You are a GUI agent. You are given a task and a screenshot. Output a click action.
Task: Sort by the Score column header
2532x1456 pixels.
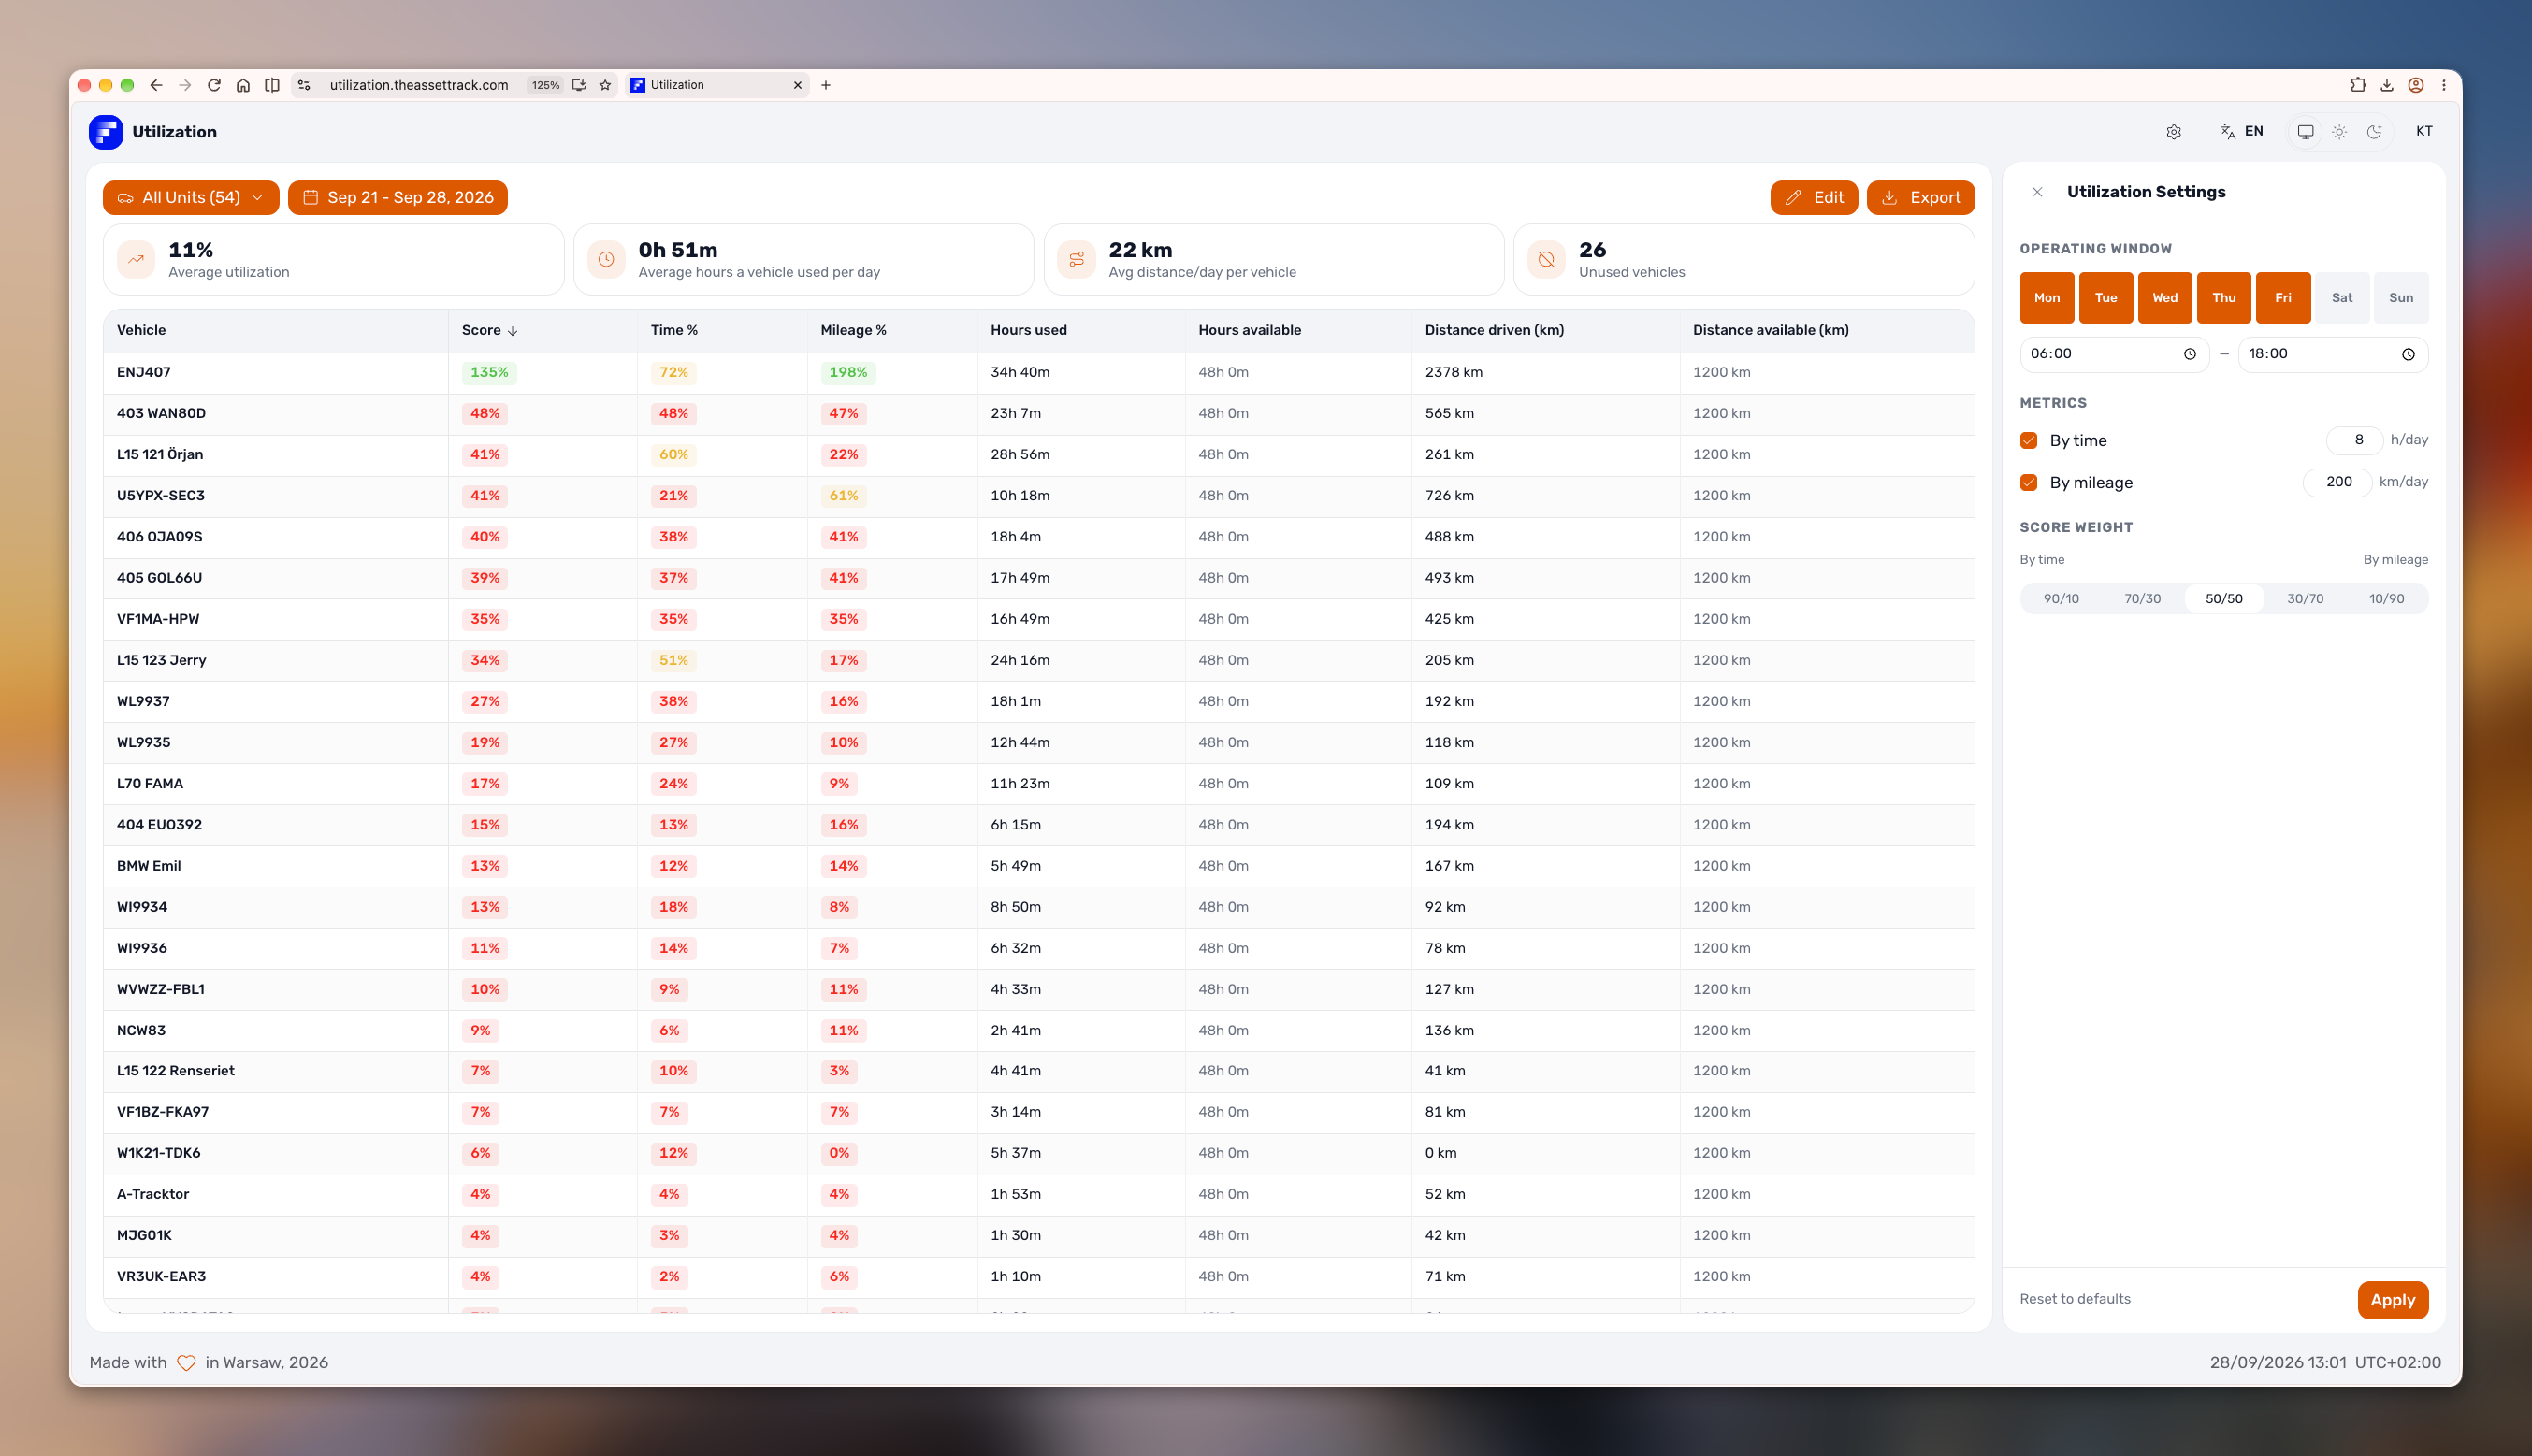pos(489,330)
